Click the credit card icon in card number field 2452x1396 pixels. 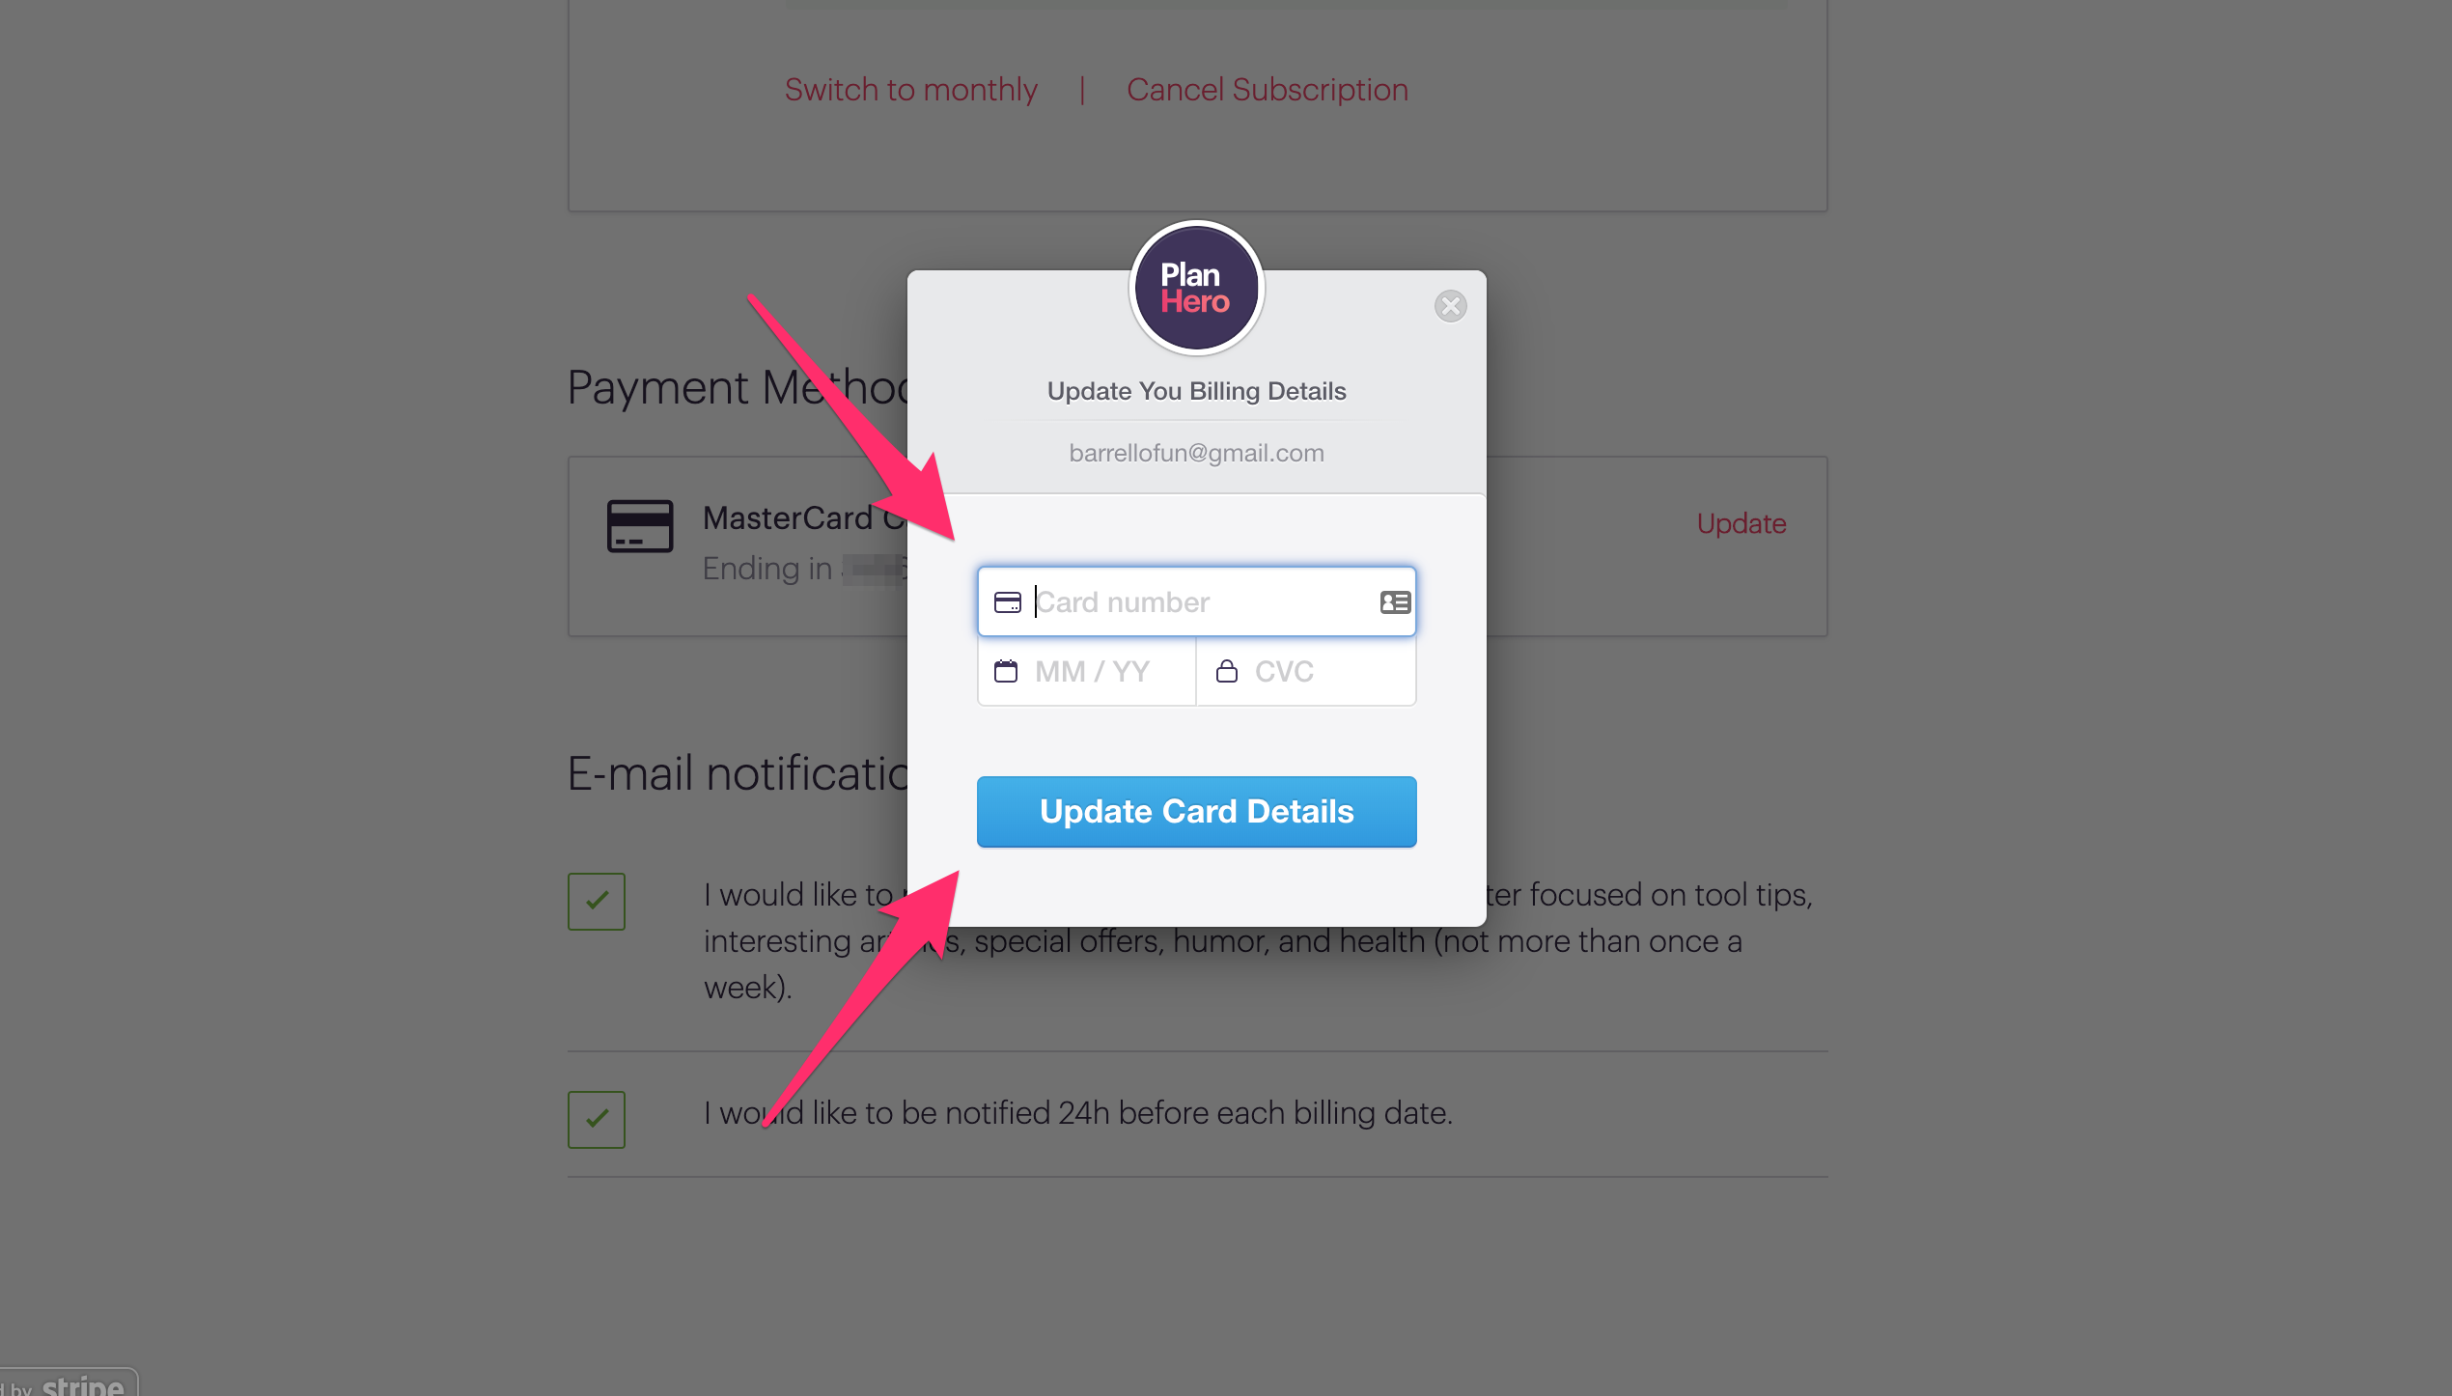(x=1007, y=602)
